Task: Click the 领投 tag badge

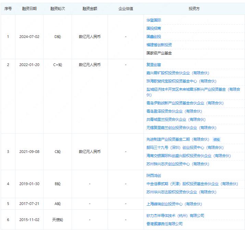Action: [x=217, y=140]
